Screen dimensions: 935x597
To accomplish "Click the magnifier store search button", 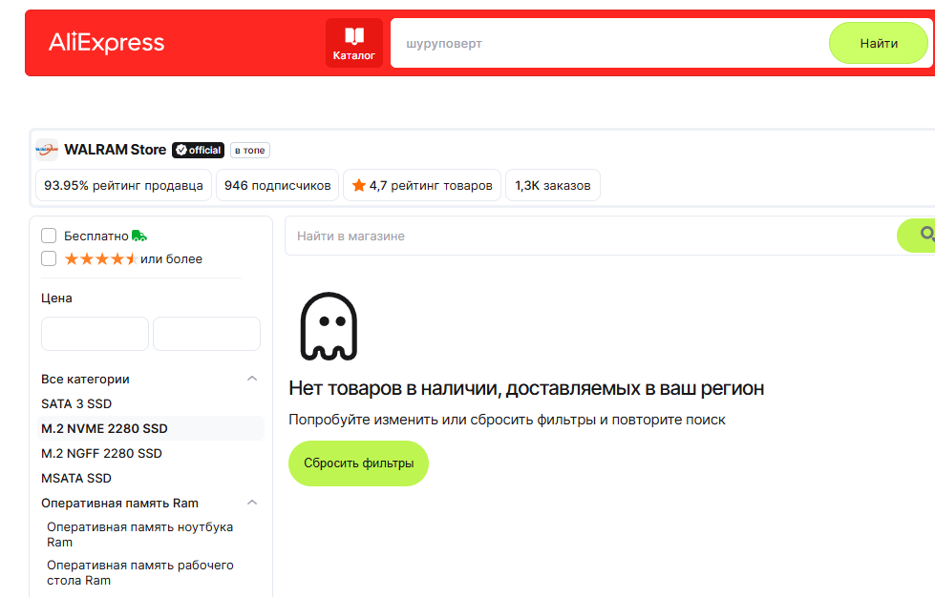I will coord(917,236).
